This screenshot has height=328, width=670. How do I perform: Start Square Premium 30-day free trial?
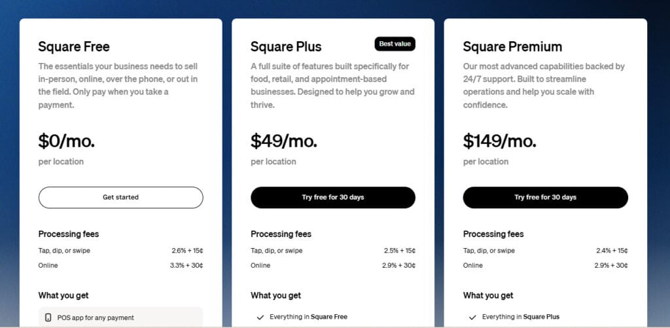click(545, 198)
